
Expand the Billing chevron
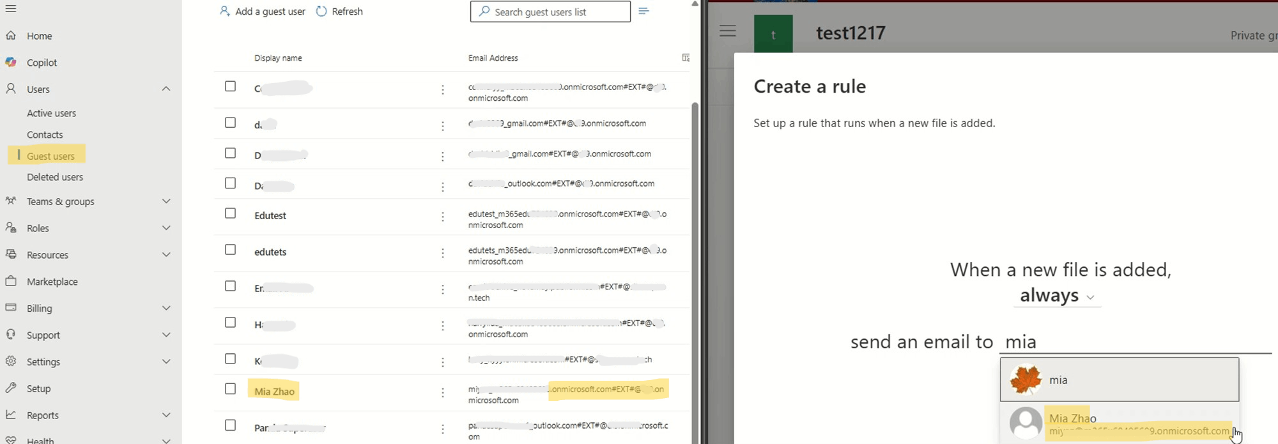166,308
